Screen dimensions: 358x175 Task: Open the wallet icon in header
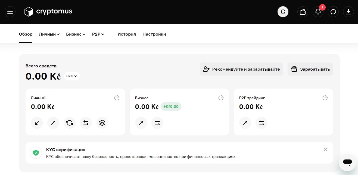click(x=303, y=12)
